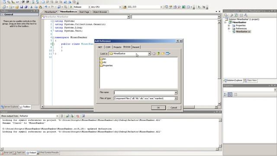The width and height of the screenshot is (277, 156).
Task: Click Cancel in Add Reference dialog
Action: coord(174,107)
